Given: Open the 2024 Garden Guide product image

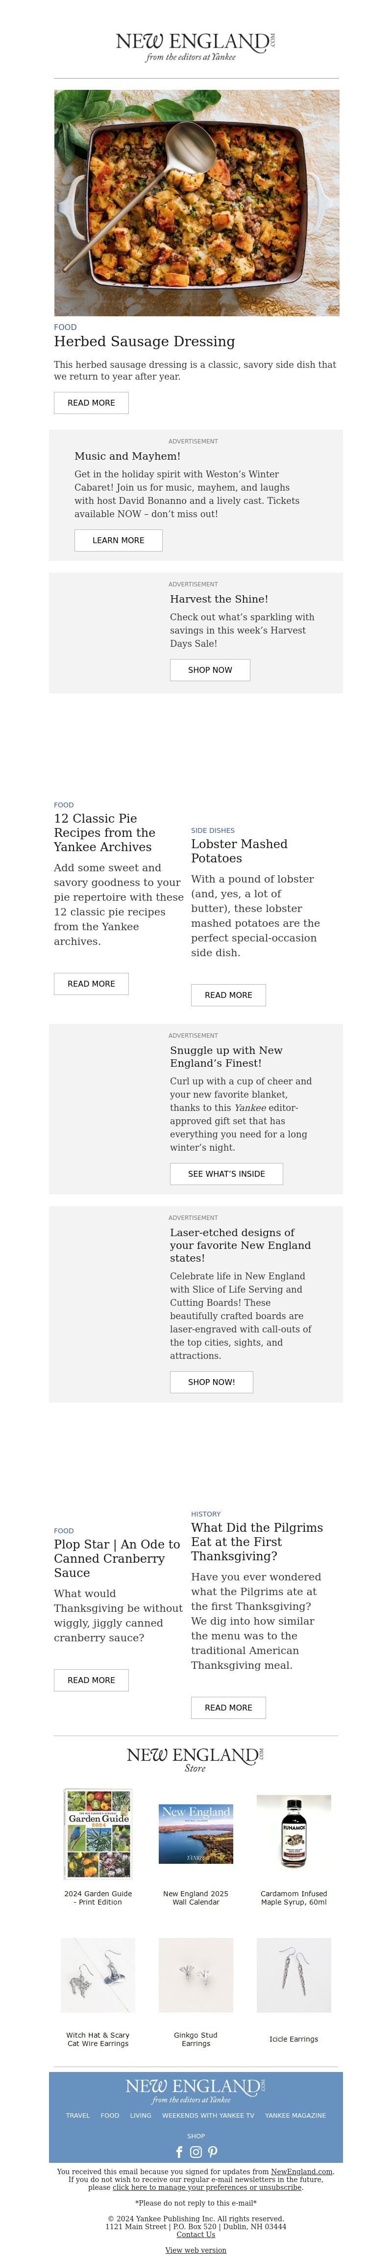Looking at the screenshot, I should pyautogui.click(x=98, y=1834).
